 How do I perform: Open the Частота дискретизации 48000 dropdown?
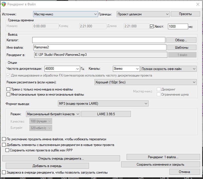62,69
